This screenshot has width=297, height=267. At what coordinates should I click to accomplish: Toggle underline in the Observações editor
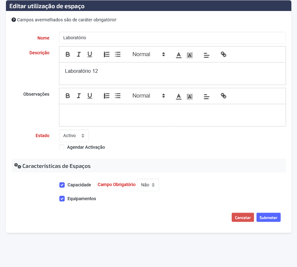pyautogui.click(x=89, y=96)
